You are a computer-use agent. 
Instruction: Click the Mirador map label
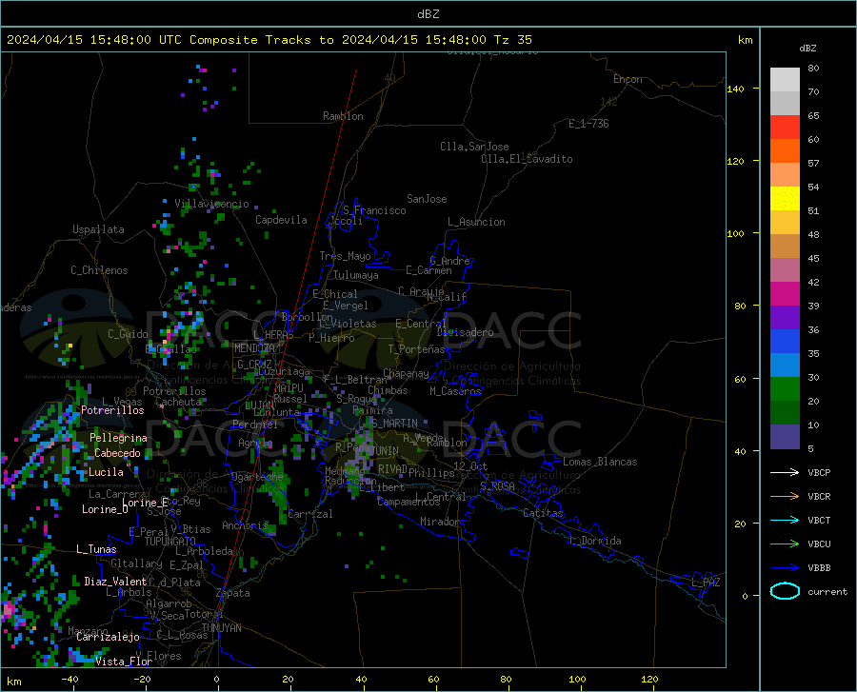pos(439,522)
